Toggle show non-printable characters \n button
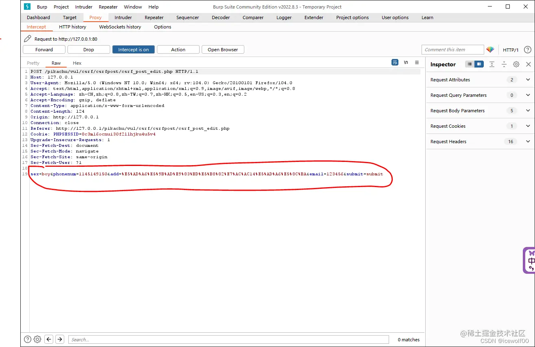Screen dimensions: 535x347 tap(406, 62)
